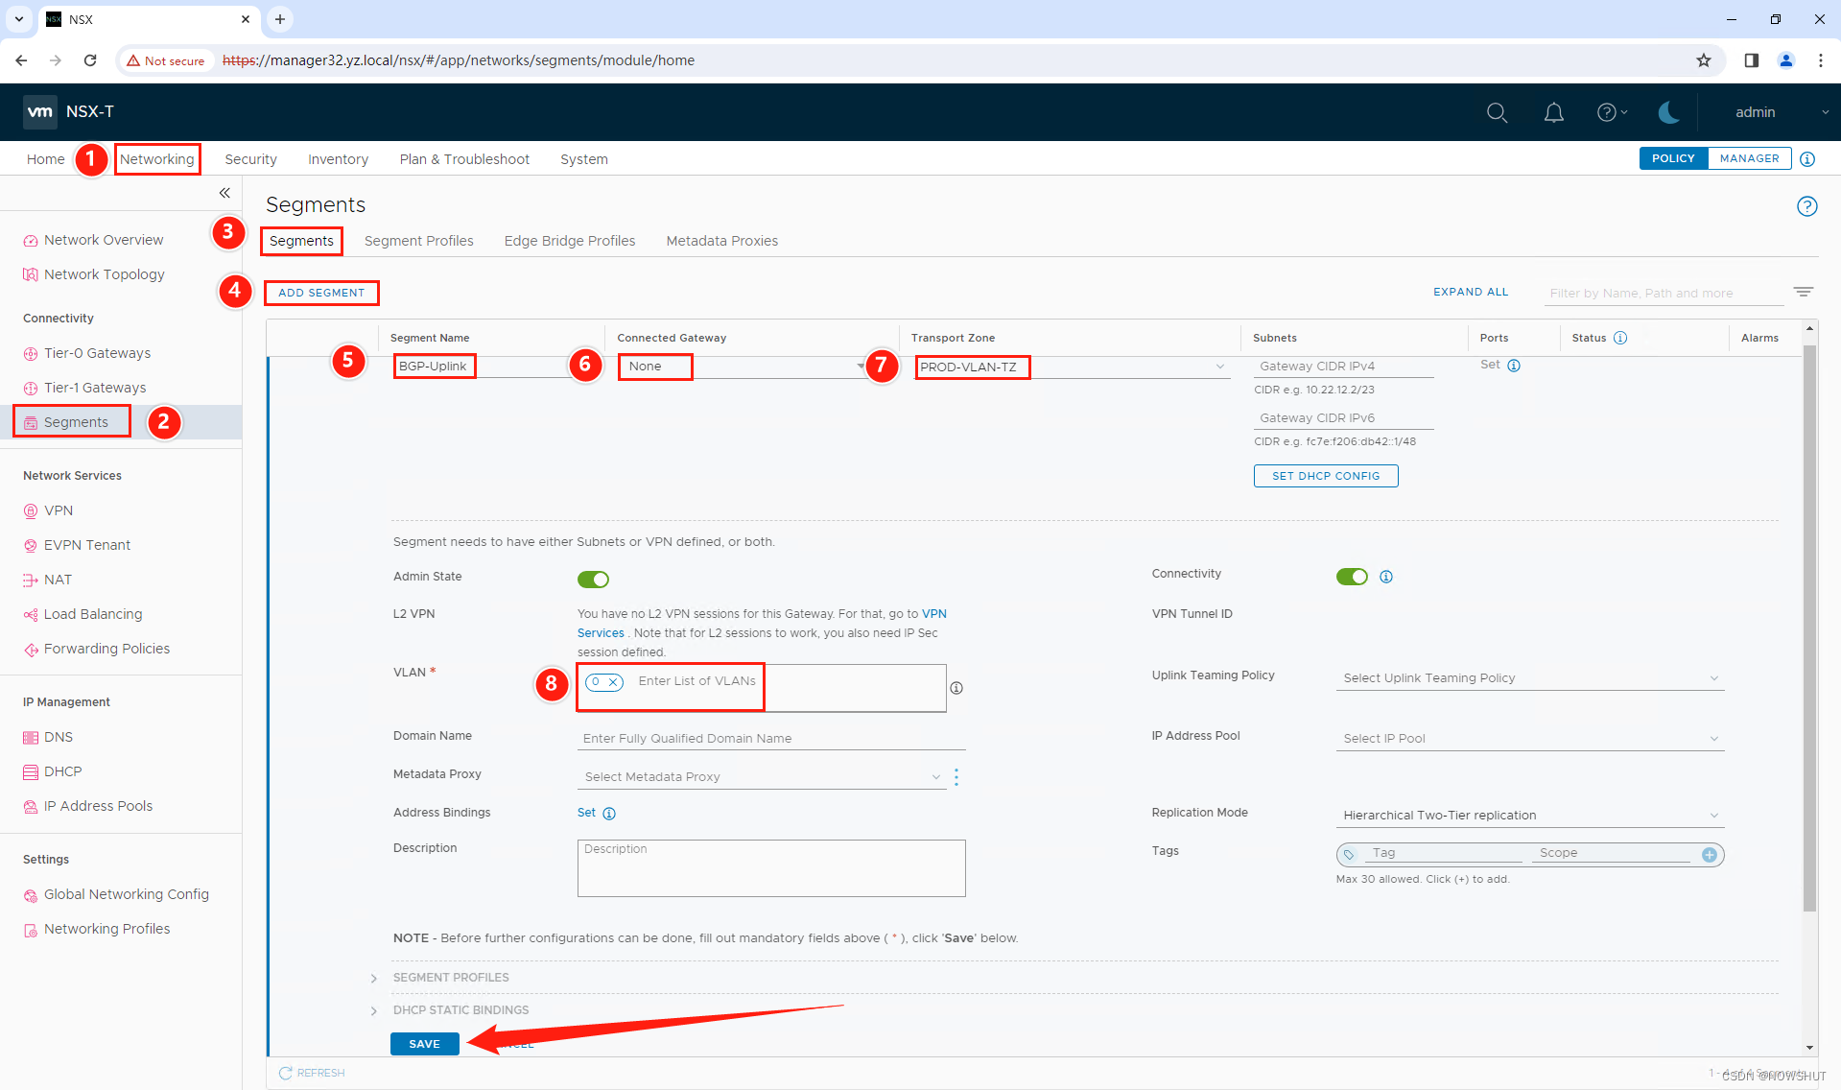
Task: Open Select Uplink Teaming Policy dropdown
Action: point(1529,678)
